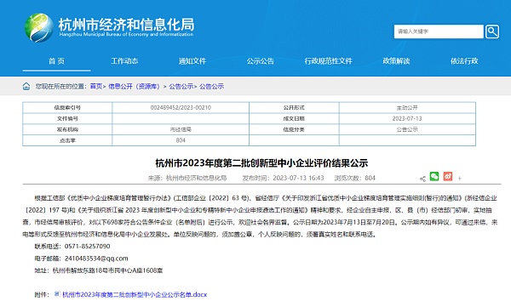Click the address line 杭州市解放东路18号
The image size is (511, 307).
click(80, 270)
